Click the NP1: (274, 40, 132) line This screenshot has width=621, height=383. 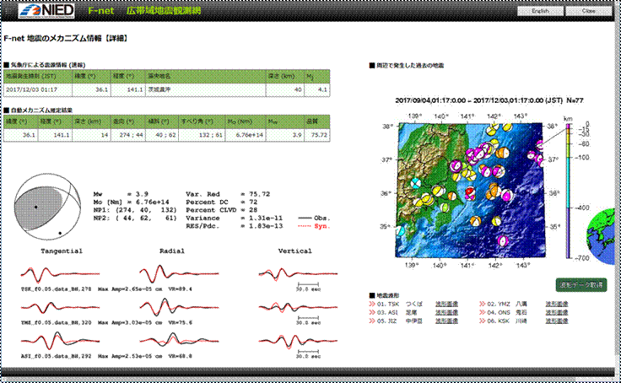coord(135,210)
